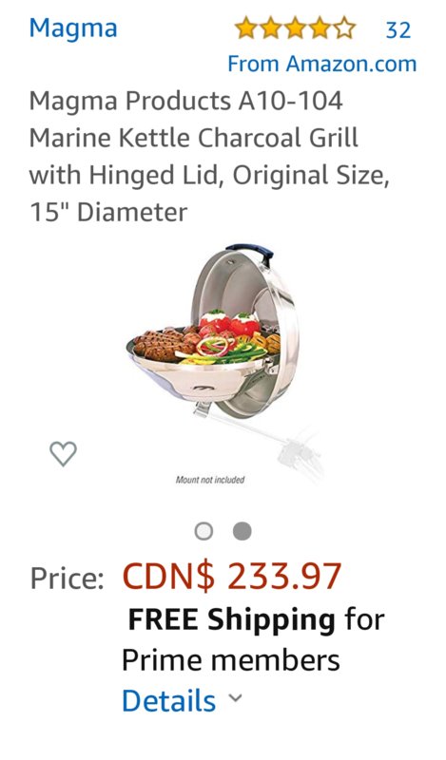Image resolution: width=446 pixels, height=760 pixels.
Task: Click the FREE Shipping text
Action: [x=231, y=619]
